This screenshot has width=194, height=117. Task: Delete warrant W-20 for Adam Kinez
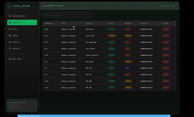point(166,29)
